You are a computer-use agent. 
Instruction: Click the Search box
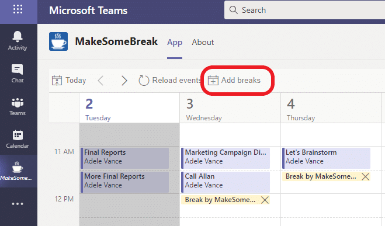[x=304, y=10]
